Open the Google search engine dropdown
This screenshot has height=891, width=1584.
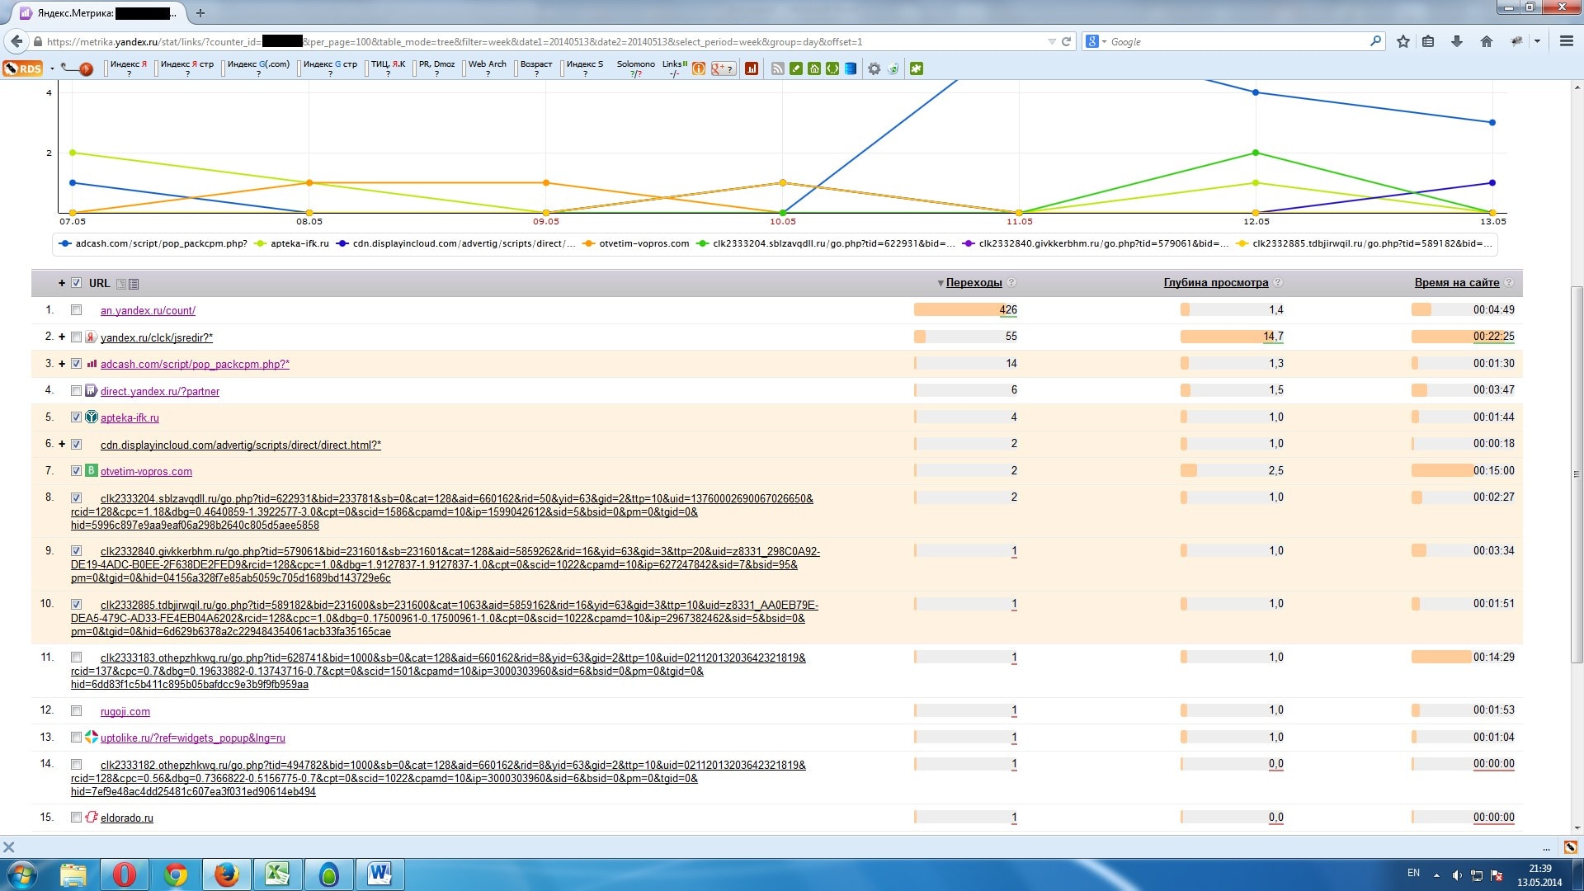(1096, 41)
